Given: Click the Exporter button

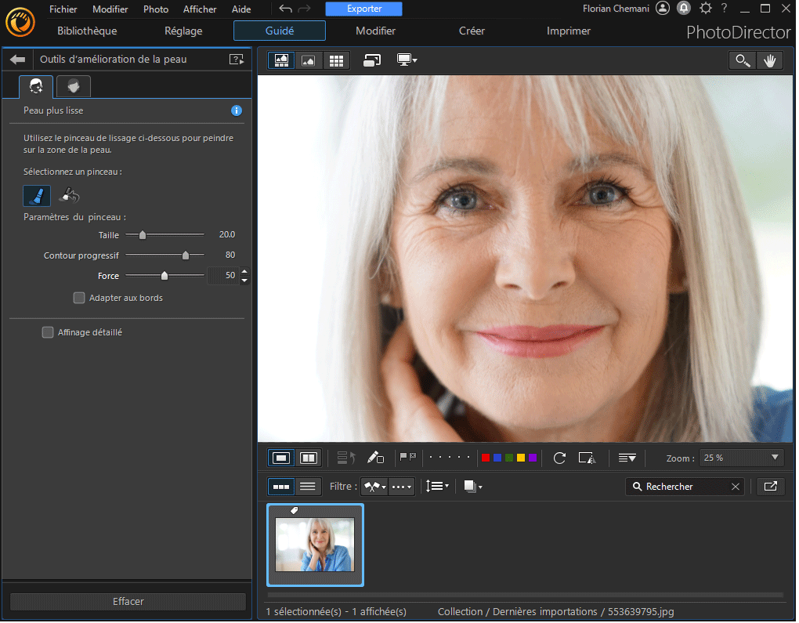Looking at the screenshot, I should click(363, 9).
